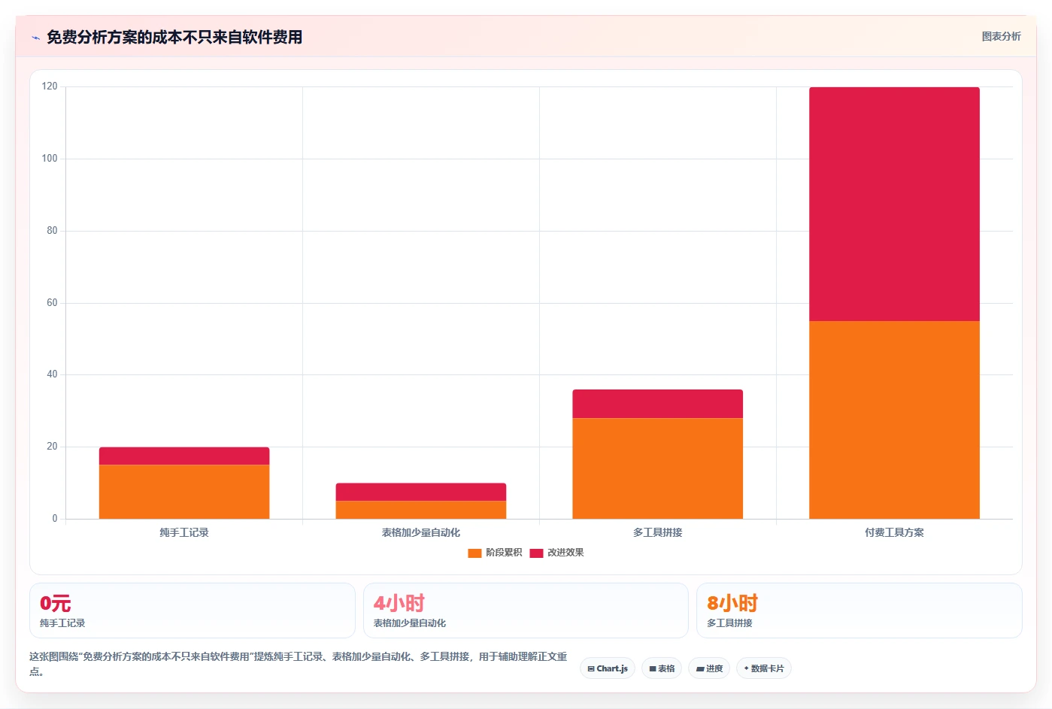
Task: Click the blue icon beside the chart title
Action: pos(35,38)
